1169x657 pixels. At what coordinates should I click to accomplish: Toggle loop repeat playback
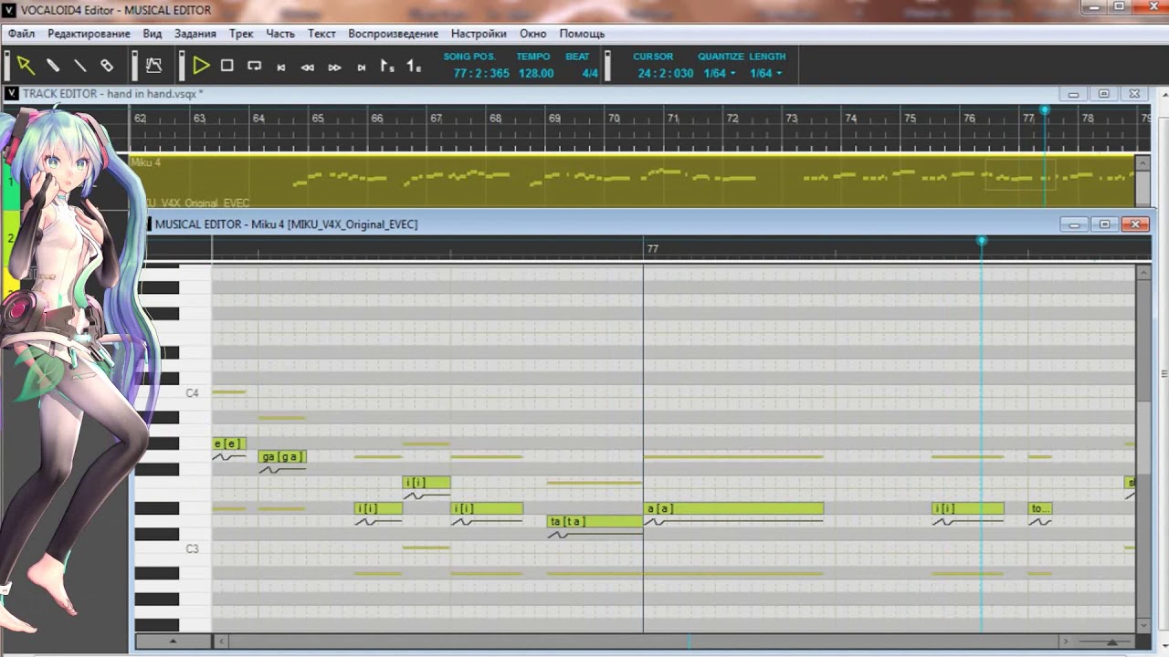click(255, 66)
